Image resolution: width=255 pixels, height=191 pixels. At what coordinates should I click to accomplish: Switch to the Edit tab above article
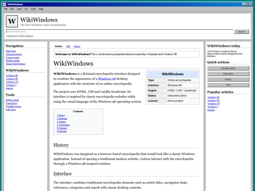[x=68, y=46]
